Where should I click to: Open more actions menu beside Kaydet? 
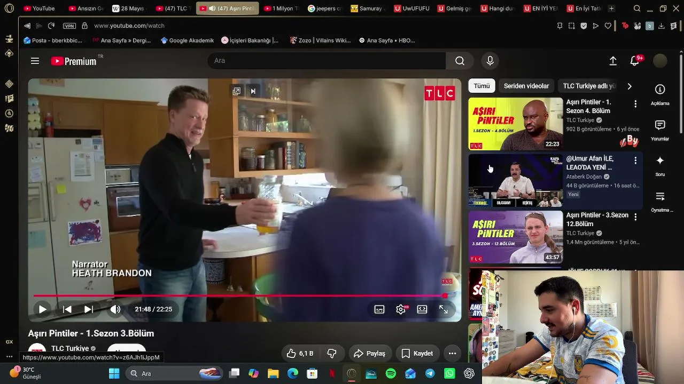452,354
